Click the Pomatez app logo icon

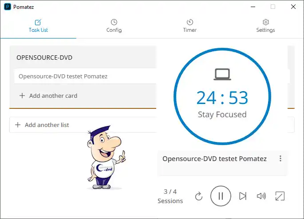(8, 7)
